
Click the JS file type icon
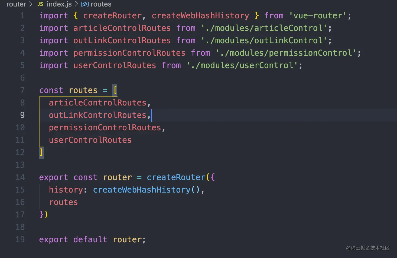[x=40, y=4]
